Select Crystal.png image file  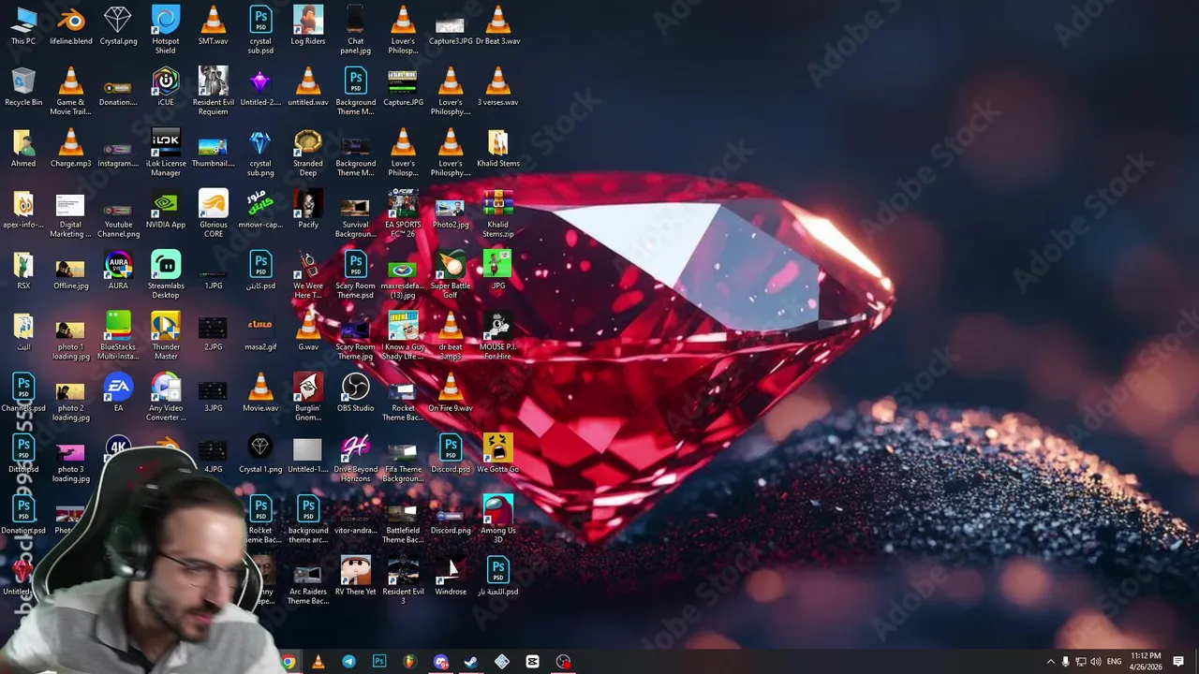118,26
